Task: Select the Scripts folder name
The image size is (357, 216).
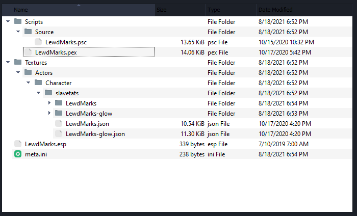Action: (34, 22)
